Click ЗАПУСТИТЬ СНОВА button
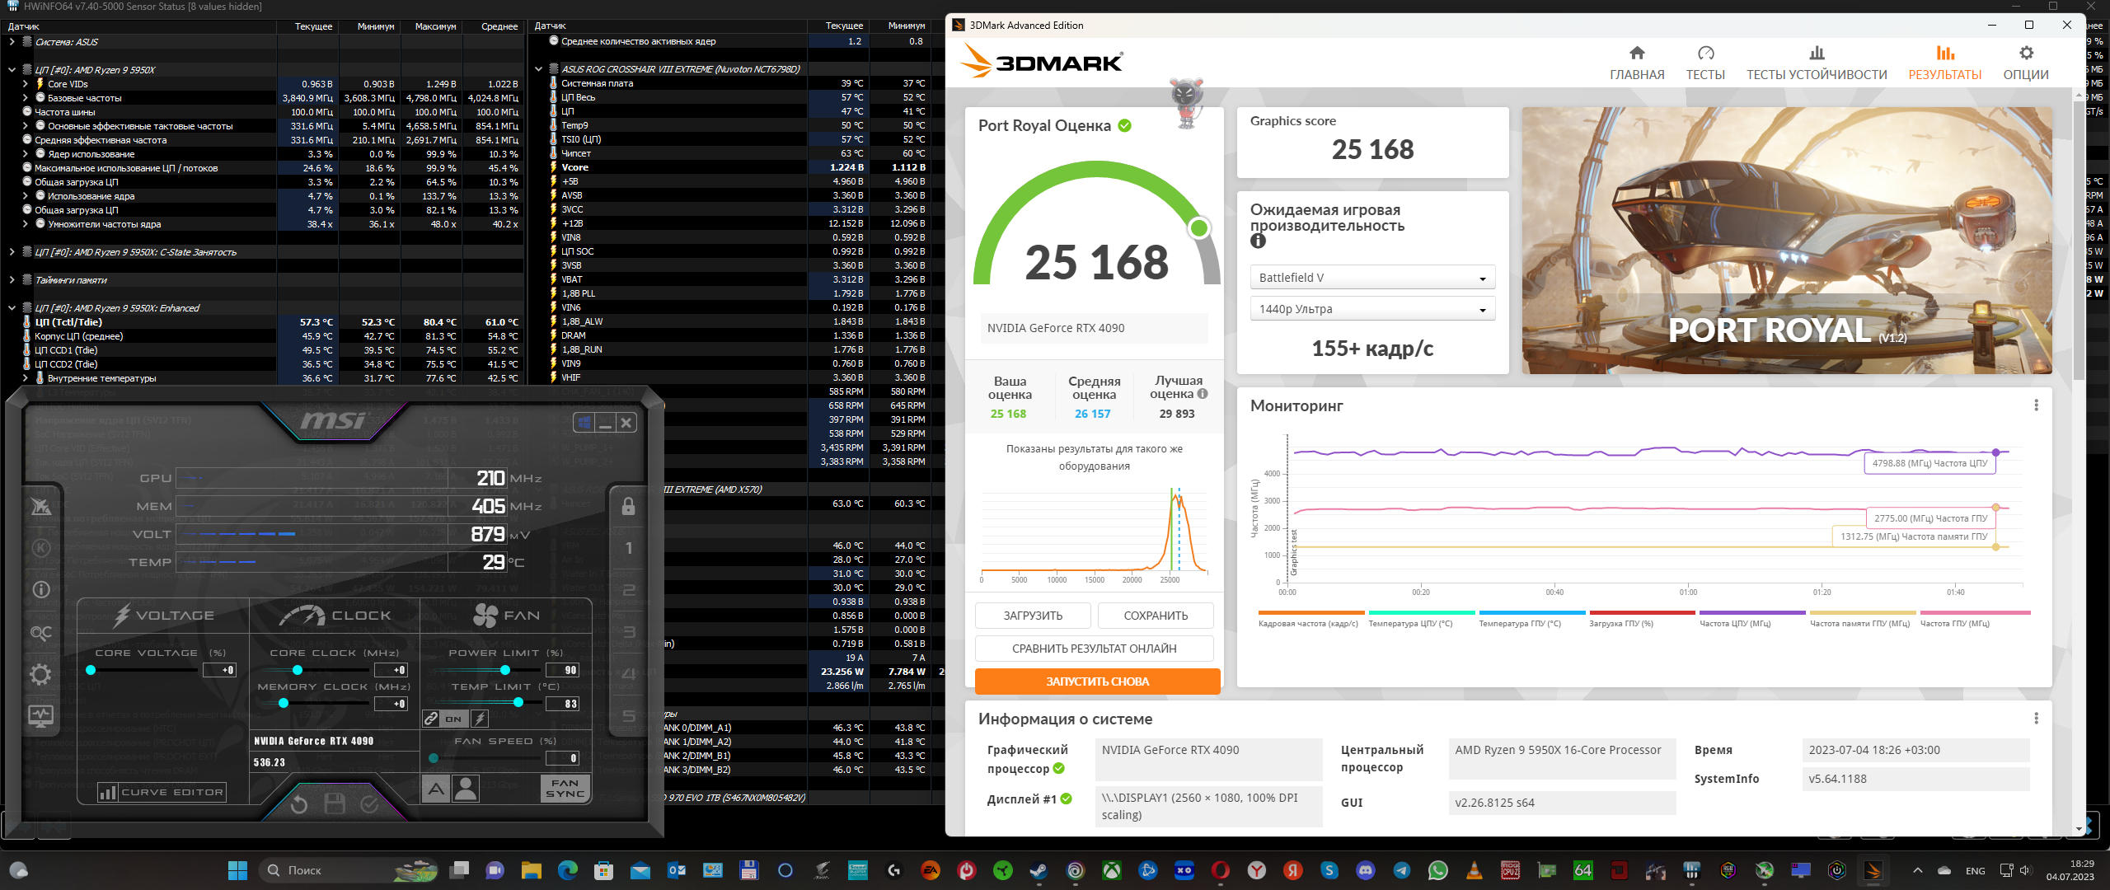2110x890 pixels. click(1096, 682)
